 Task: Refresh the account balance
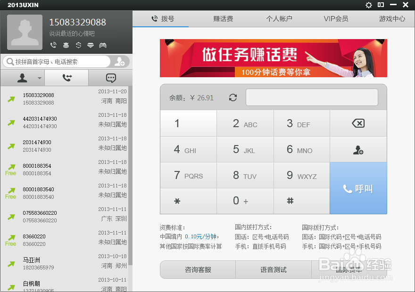(x=233, y=97)
